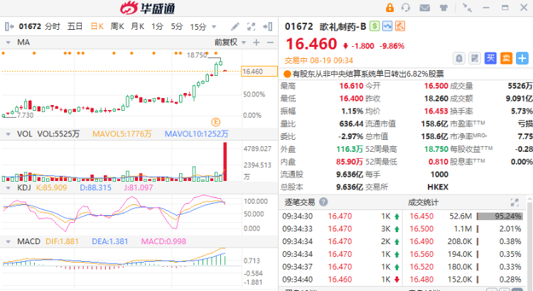Click the 18.750 high price label on chart
The image size is (533, 291).
[197, 55]
